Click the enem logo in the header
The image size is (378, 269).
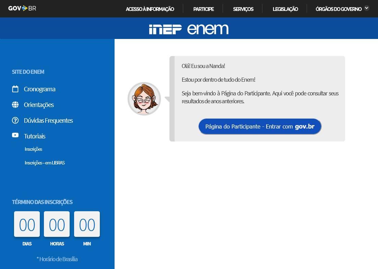pos(208,29)
